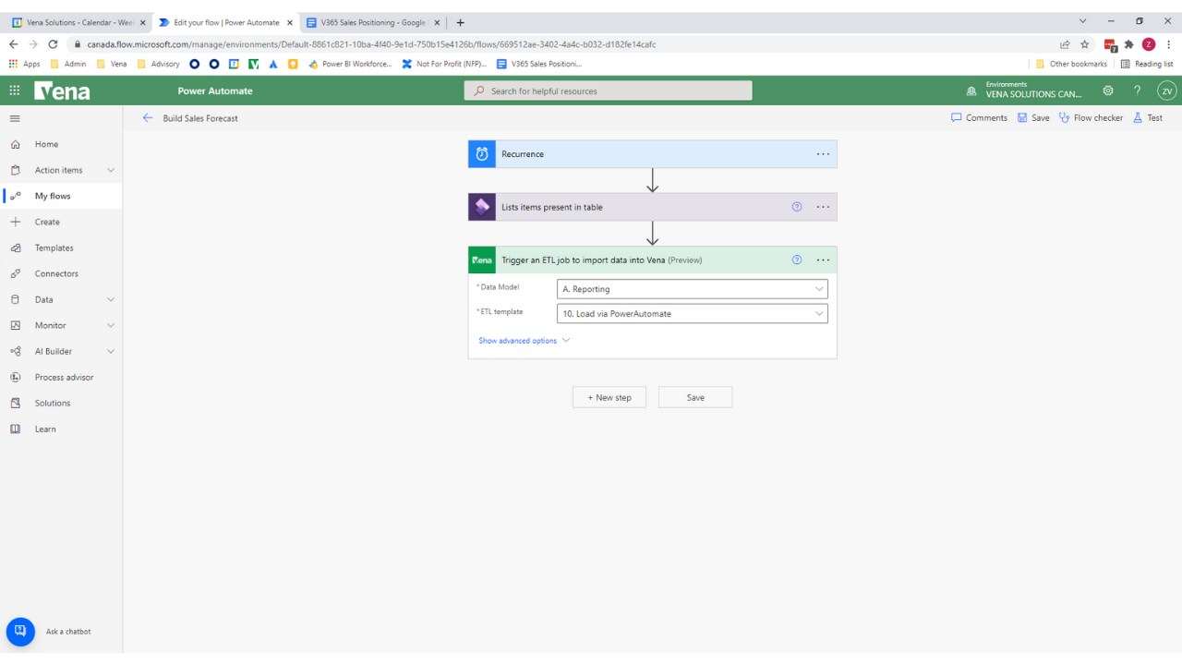
Task: Open the ETL template dropdown
Action: tap(693, 314)
